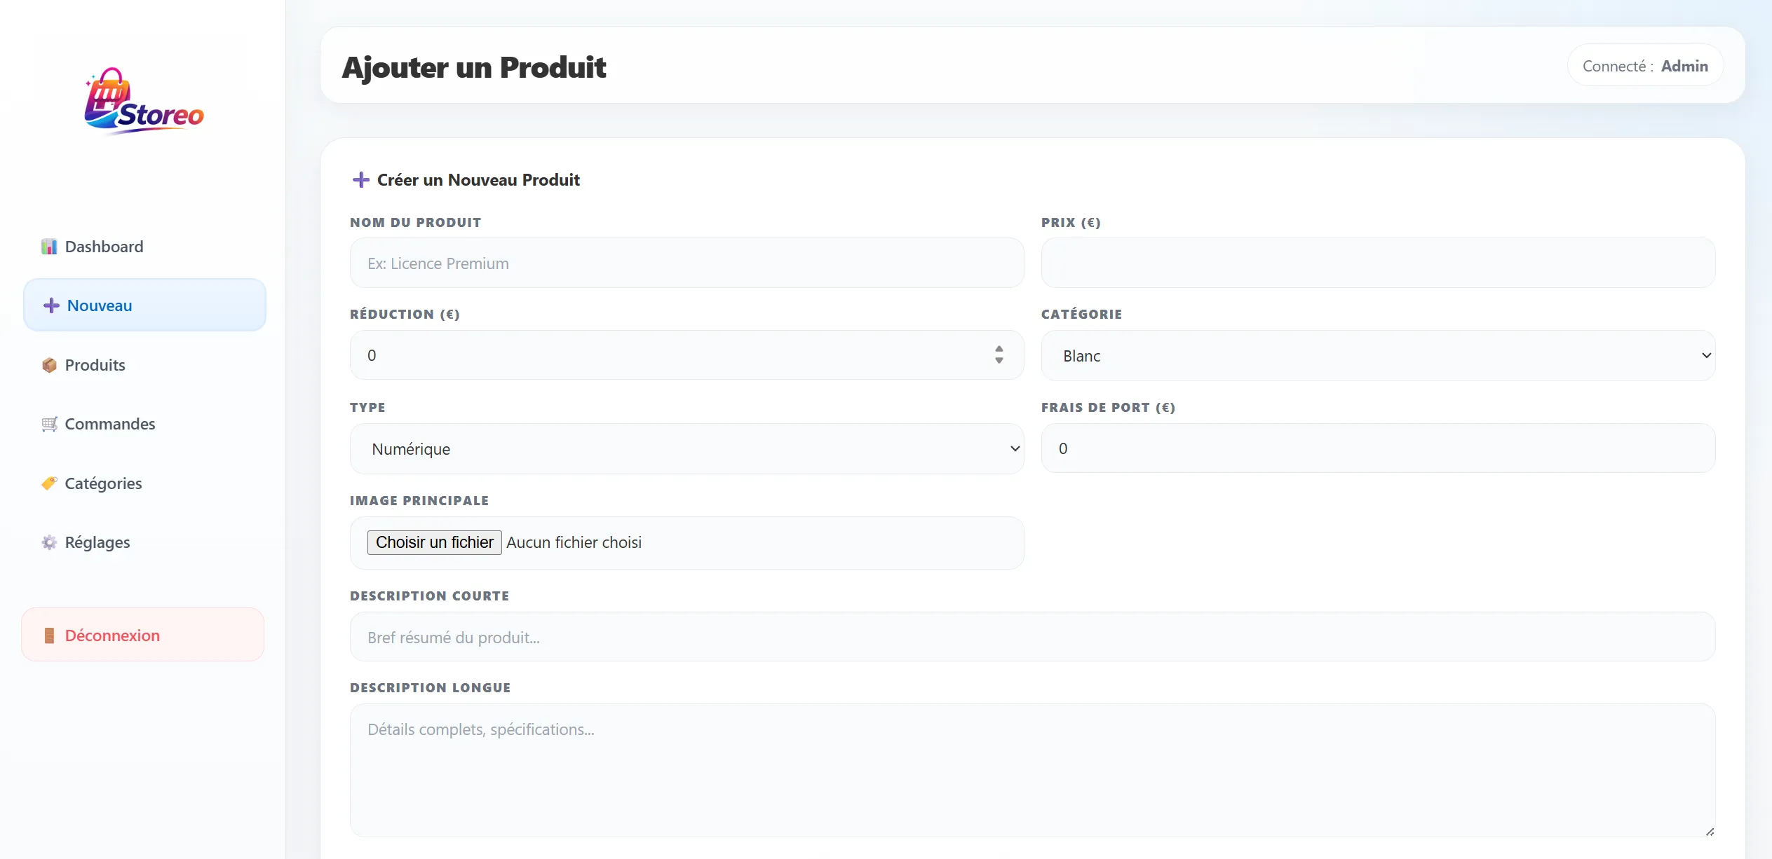Select the Catégories tag icon

click(x=48, y=483)
